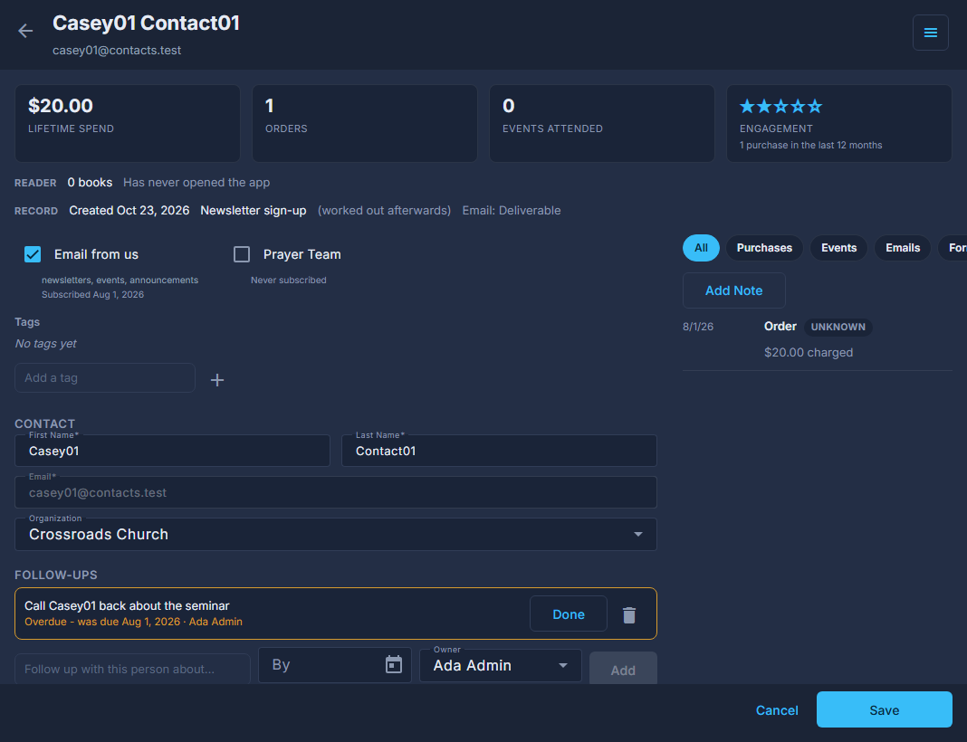967x742 pixels.
Task: Click the casey01@contacts.test header email
Action: [117, 51]
